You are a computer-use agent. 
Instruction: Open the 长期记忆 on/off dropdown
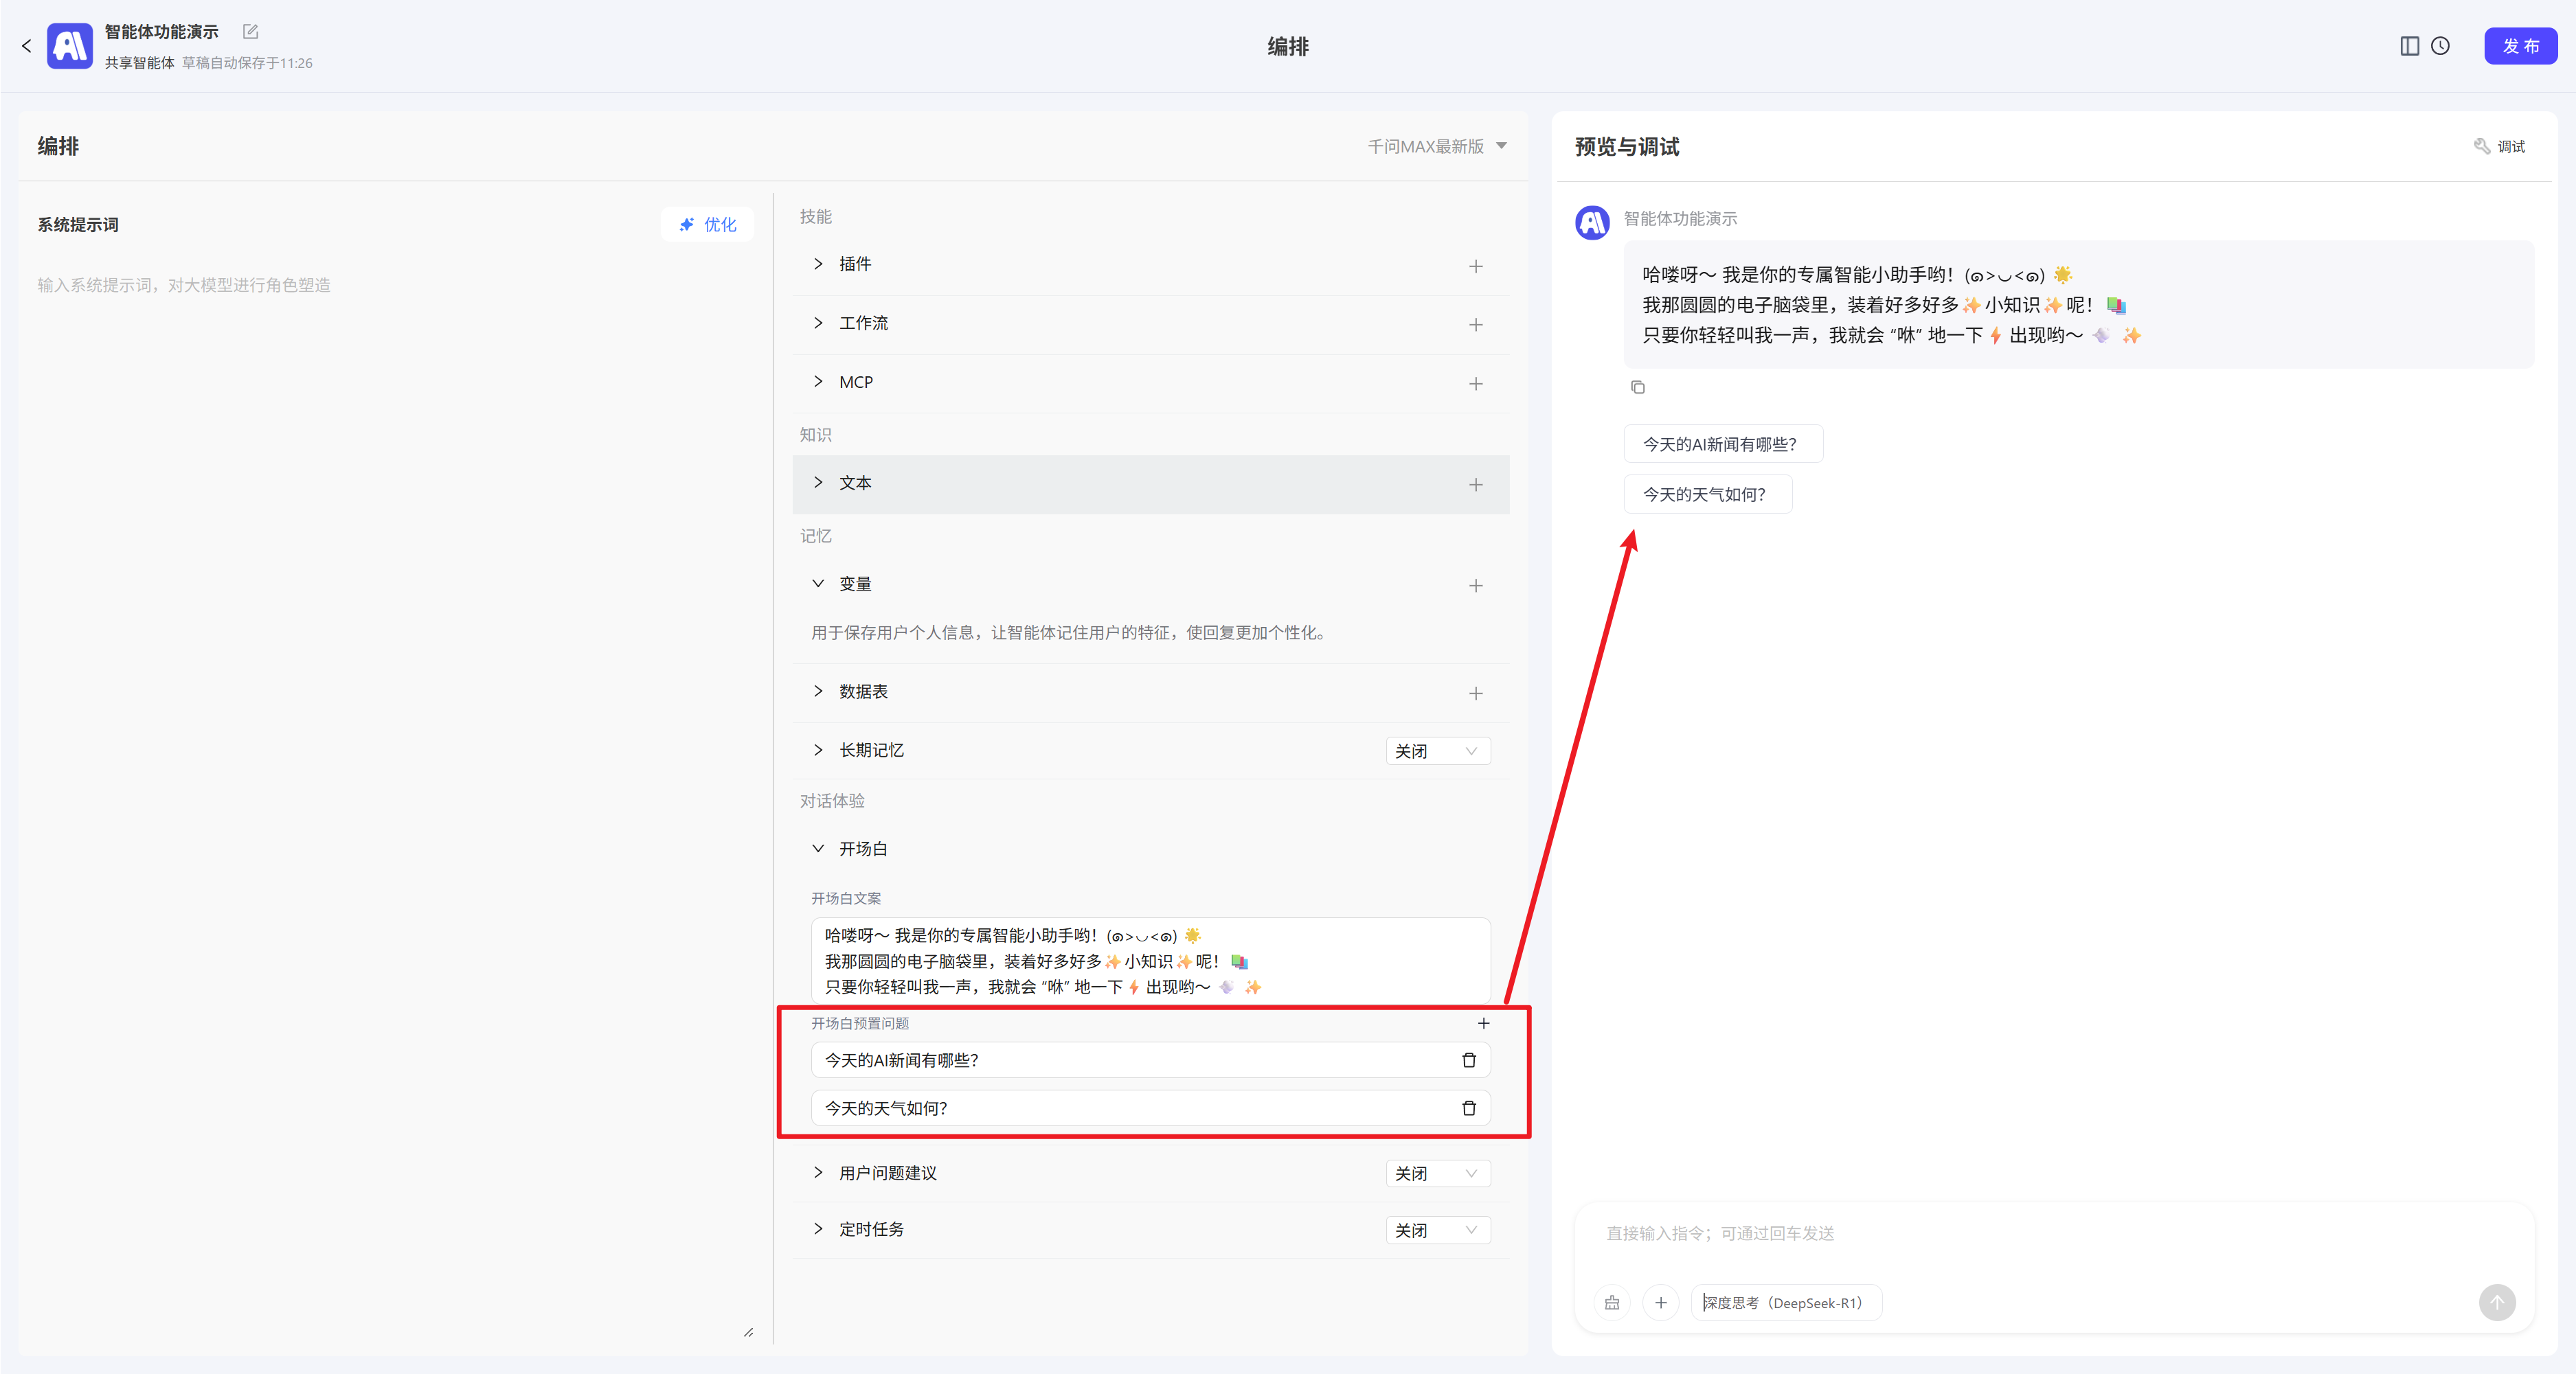pos(1437,751)
